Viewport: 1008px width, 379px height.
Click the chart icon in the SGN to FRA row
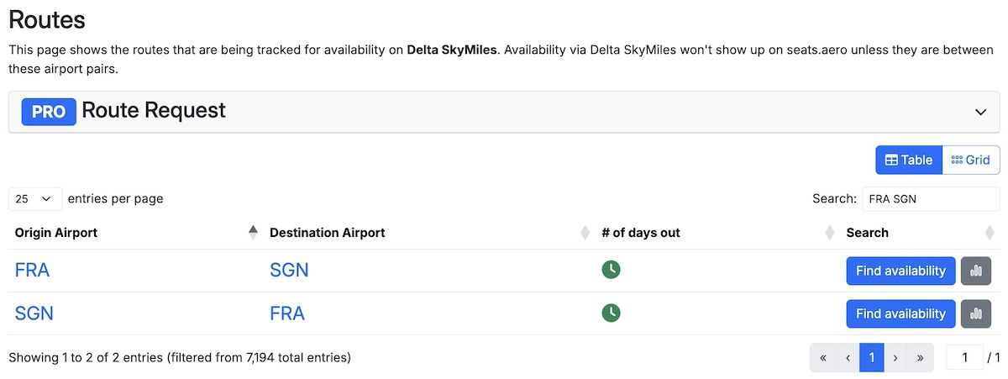tap(975, 313)
